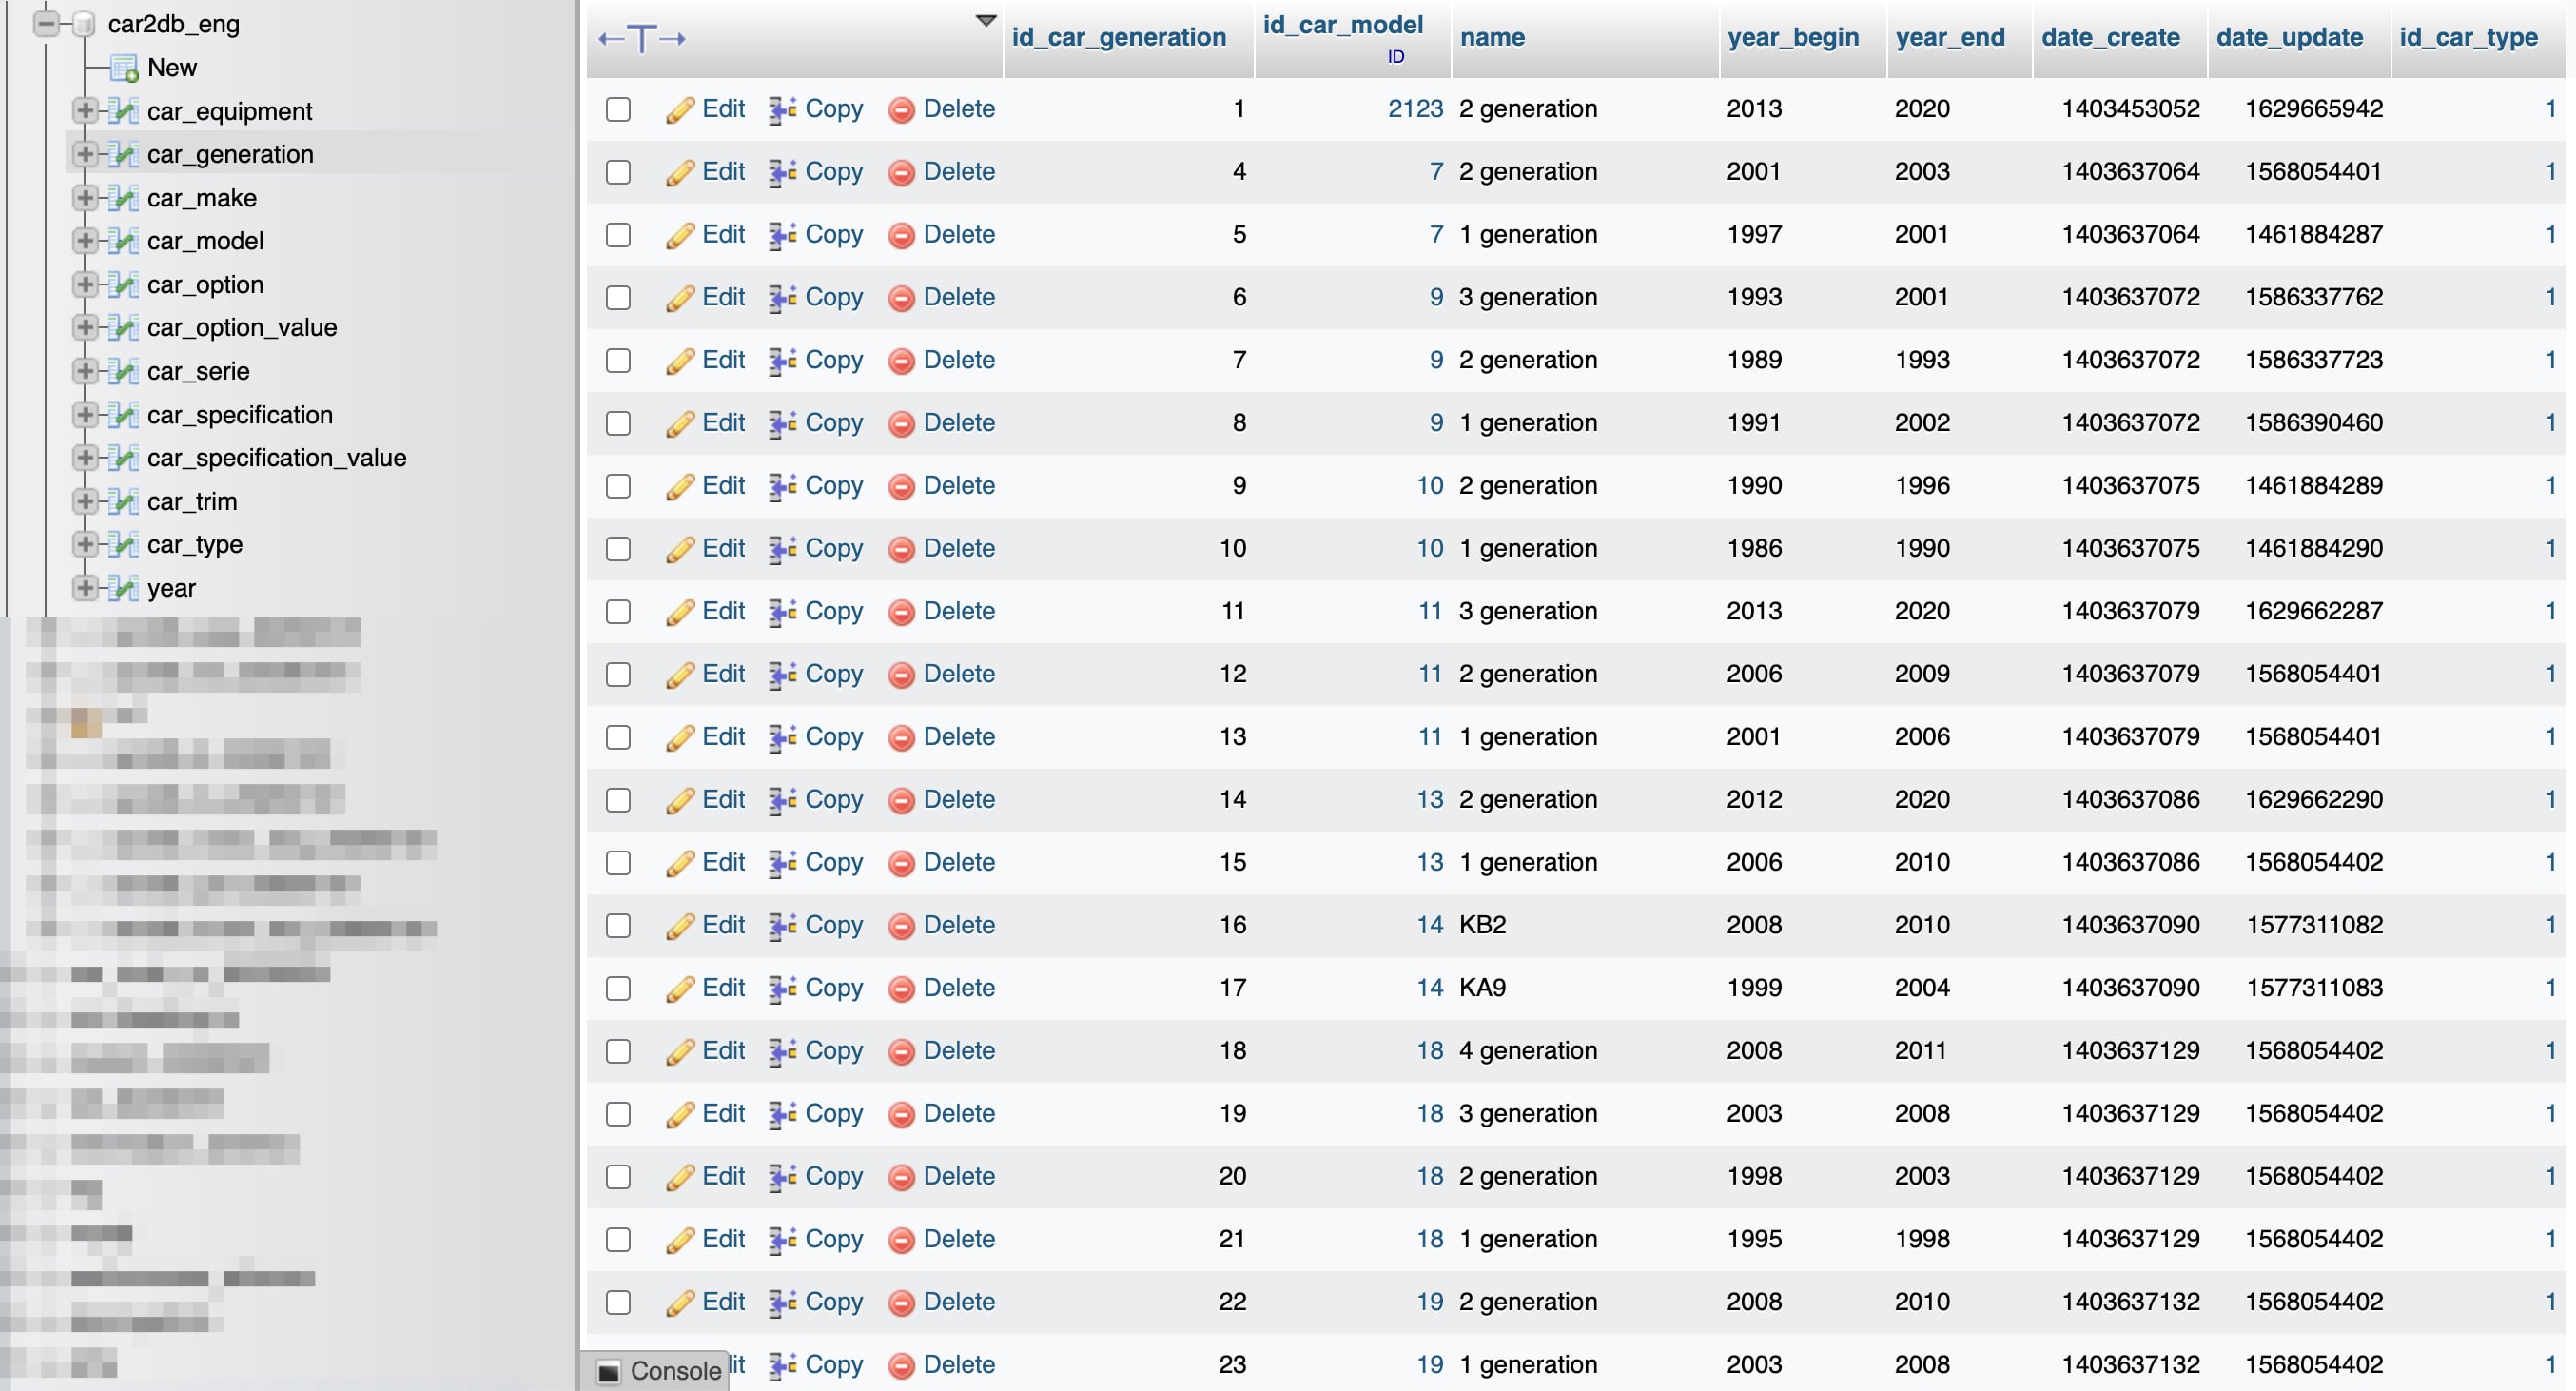Expand the car_option_value table node
The width and height of the screenshot is (2576, 1391).
85,328
